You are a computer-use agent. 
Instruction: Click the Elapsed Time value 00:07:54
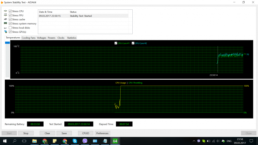point(124,124)
